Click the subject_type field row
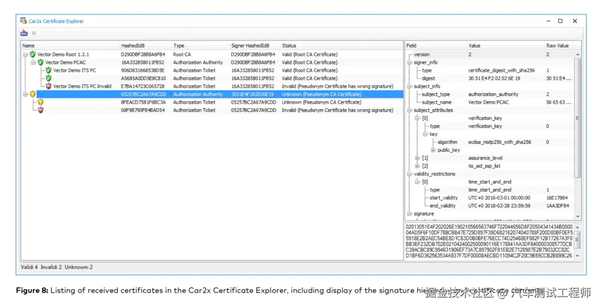This screenshot has width=600, height=308. click(490, 94)
